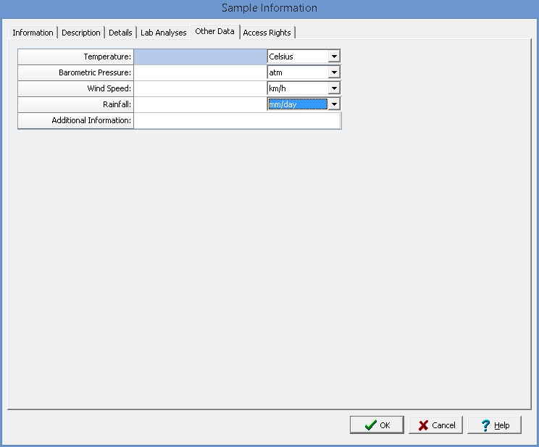Select the Lab Analyses tab

click(x=163, y=33)
